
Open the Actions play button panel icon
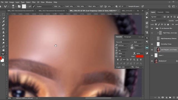[x=147, y=17]
